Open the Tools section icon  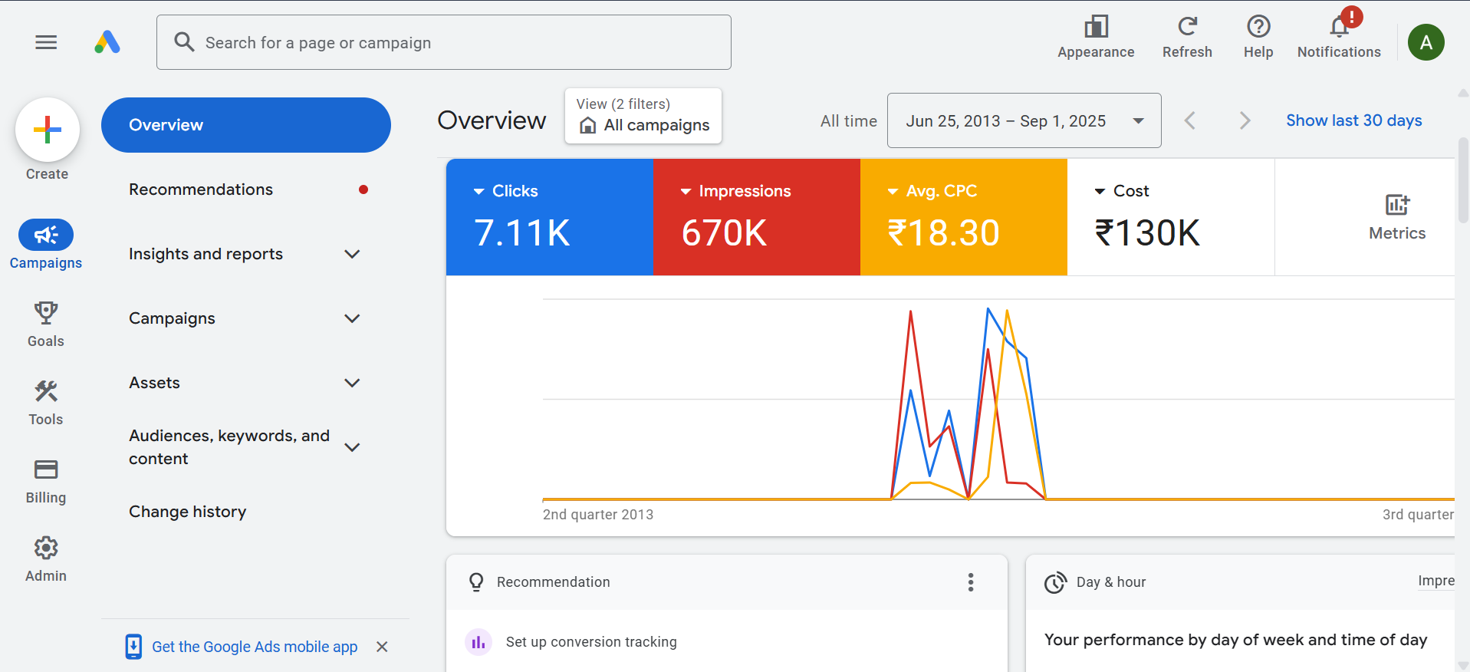click(46, 402)
